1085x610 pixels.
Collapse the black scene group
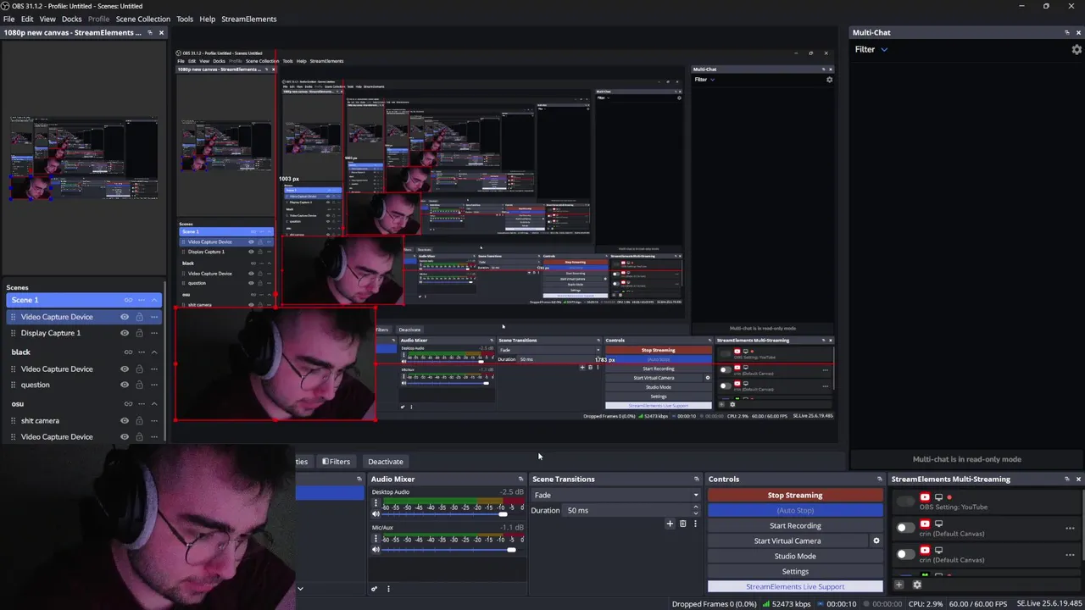154,352
